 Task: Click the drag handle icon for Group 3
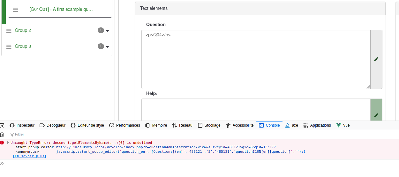9,47
